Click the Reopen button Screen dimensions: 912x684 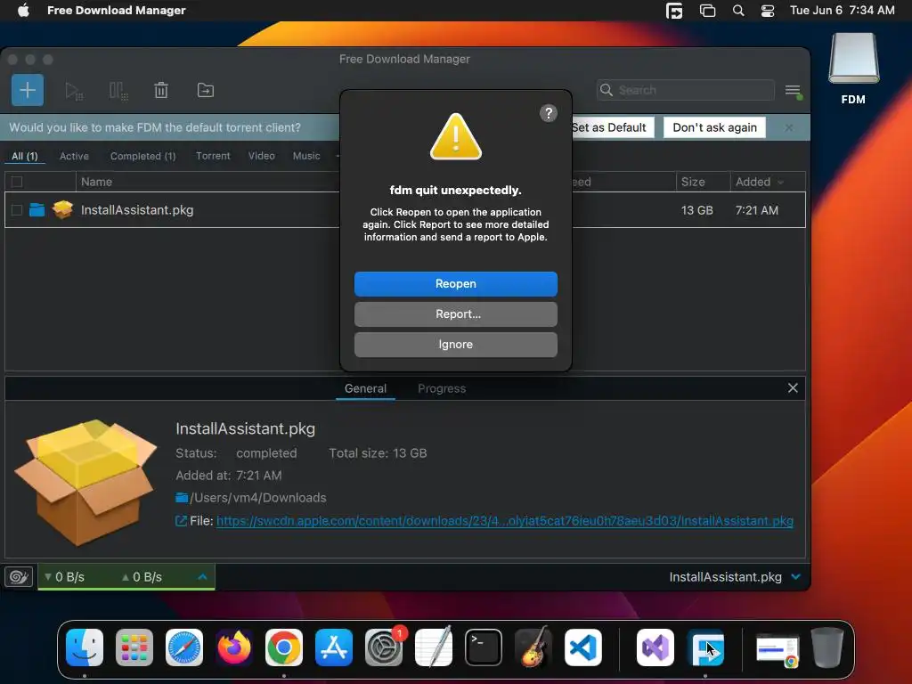click(x=455, y=284)
